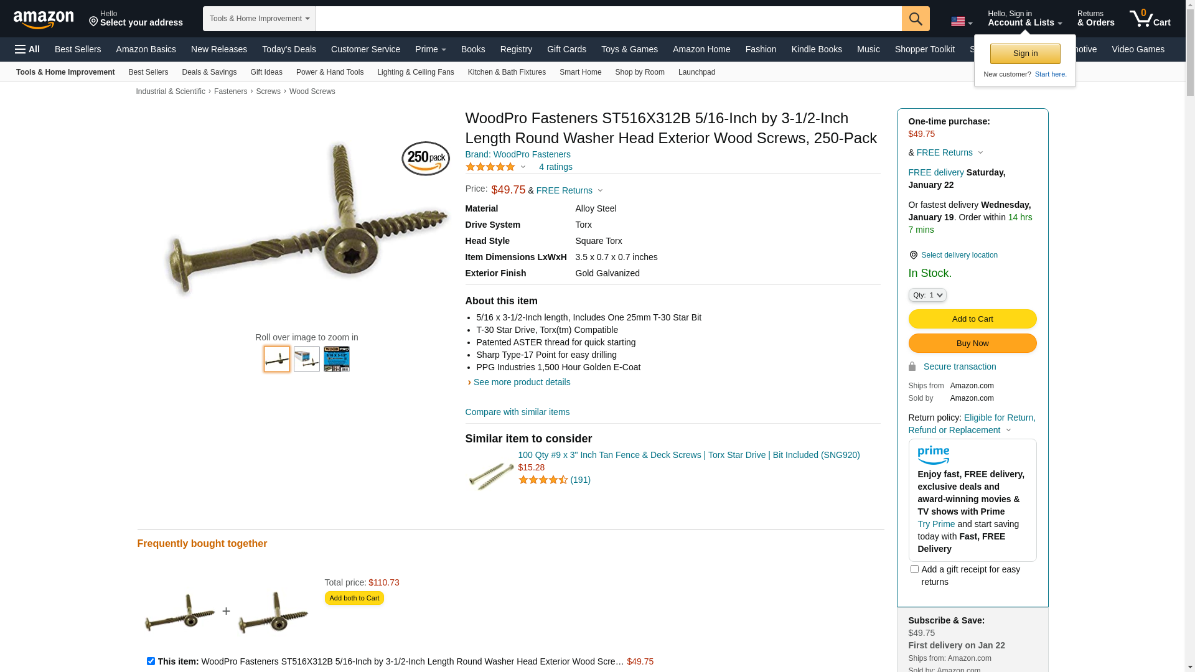
Task: Click the main search input field
Action: pyautogui.click(x=608, y=19)
